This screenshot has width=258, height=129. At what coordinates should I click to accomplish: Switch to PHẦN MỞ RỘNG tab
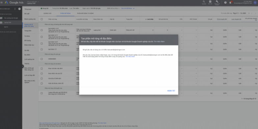point(65,13)
